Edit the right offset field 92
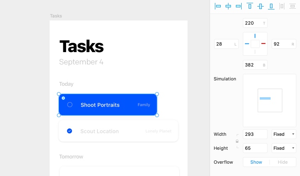The height and width of the screenshot is (176, 300). tap(284, 44)
